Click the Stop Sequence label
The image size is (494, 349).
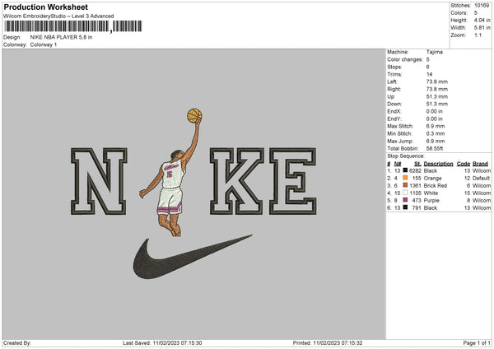(406, 156)
